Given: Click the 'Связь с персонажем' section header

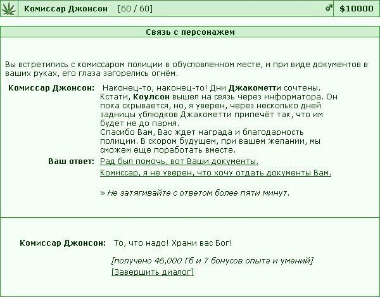Looking at the screenshot, I should coord(190,32).
